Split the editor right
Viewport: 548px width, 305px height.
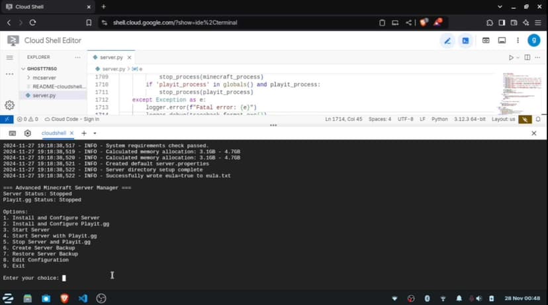click(x=527, y=58)
